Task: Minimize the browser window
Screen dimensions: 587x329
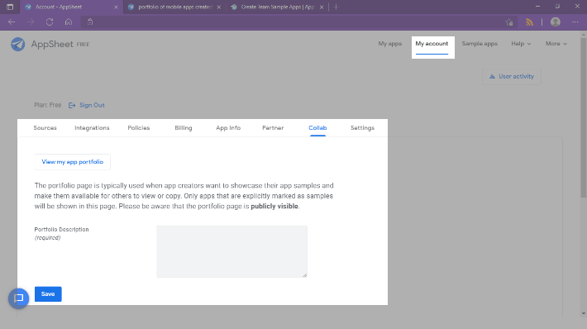Action: tap(537, 7)
